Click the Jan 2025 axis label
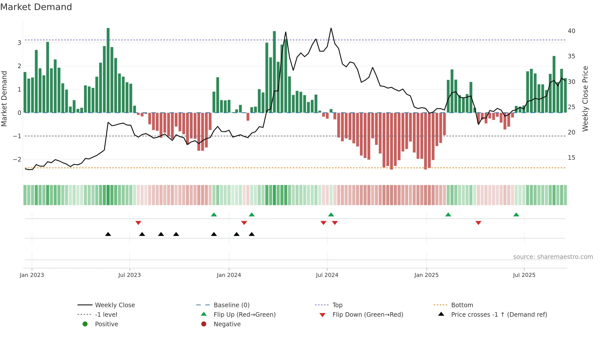 pyautogui.click(x=426, y=275)
